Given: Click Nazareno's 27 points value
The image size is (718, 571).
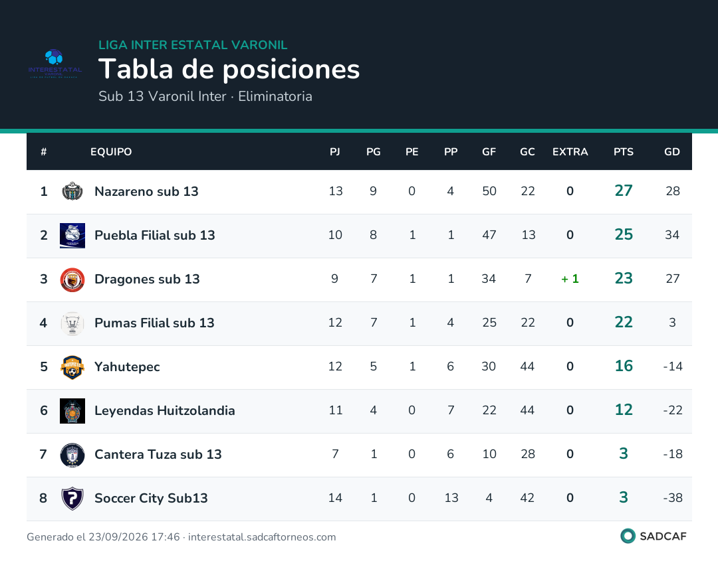Looking at the screenshot, I should click(x=623, y=191).
